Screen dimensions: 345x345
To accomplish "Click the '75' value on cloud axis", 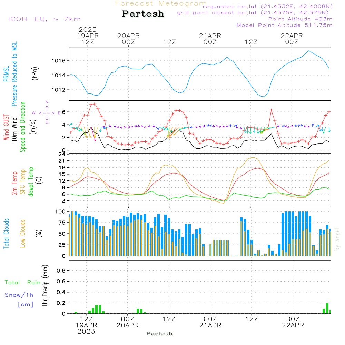I will 62,223.
